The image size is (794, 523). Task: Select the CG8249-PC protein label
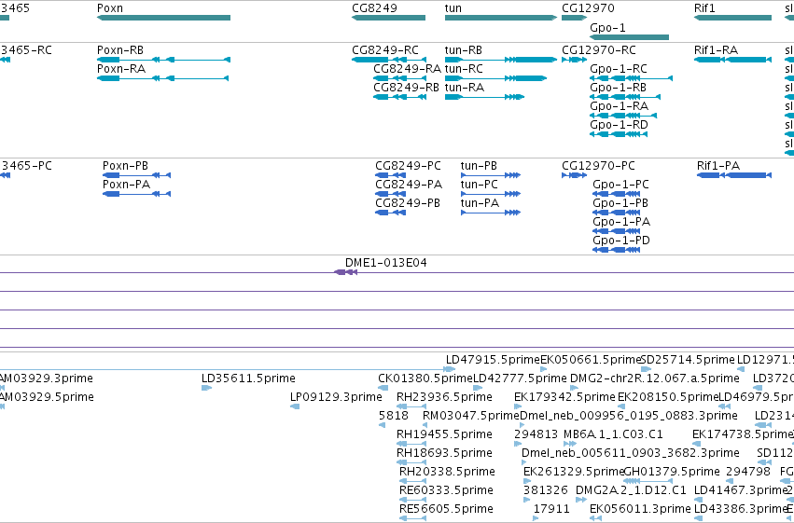tap(408, 166)
